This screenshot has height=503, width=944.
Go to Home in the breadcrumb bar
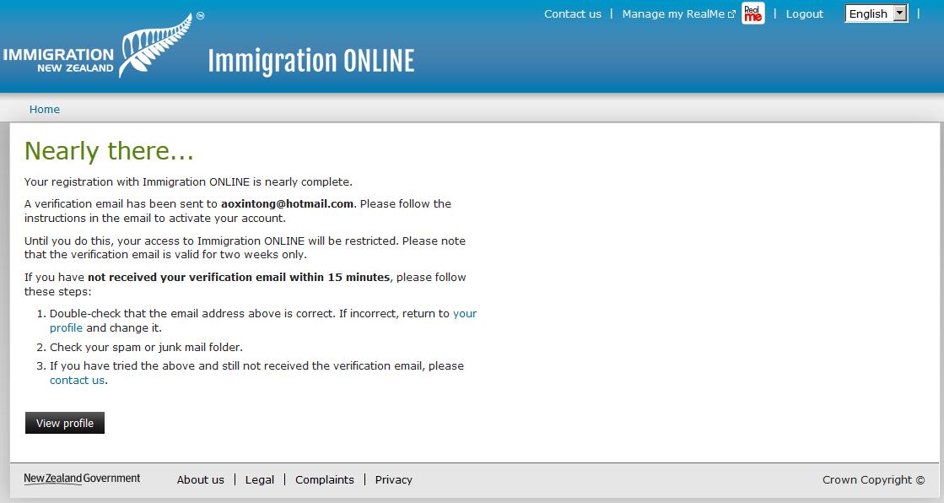(x=45, y=110)
